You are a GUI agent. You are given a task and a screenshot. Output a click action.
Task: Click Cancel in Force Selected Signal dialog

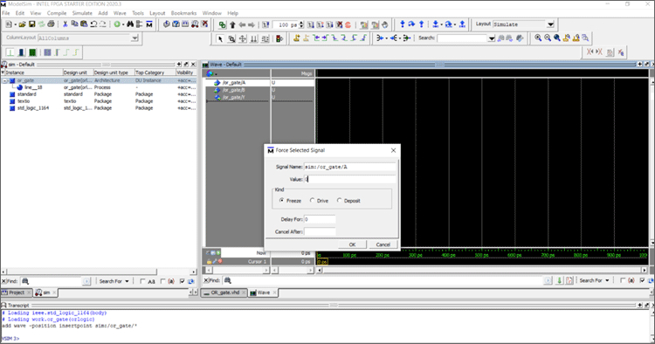(383, 244)
